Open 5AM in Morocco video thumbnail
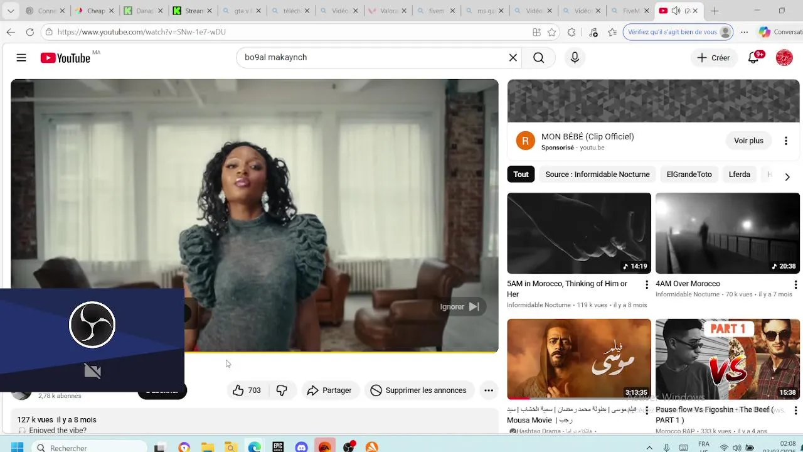This screenshot has height=452, width=803. coord(579,233)
